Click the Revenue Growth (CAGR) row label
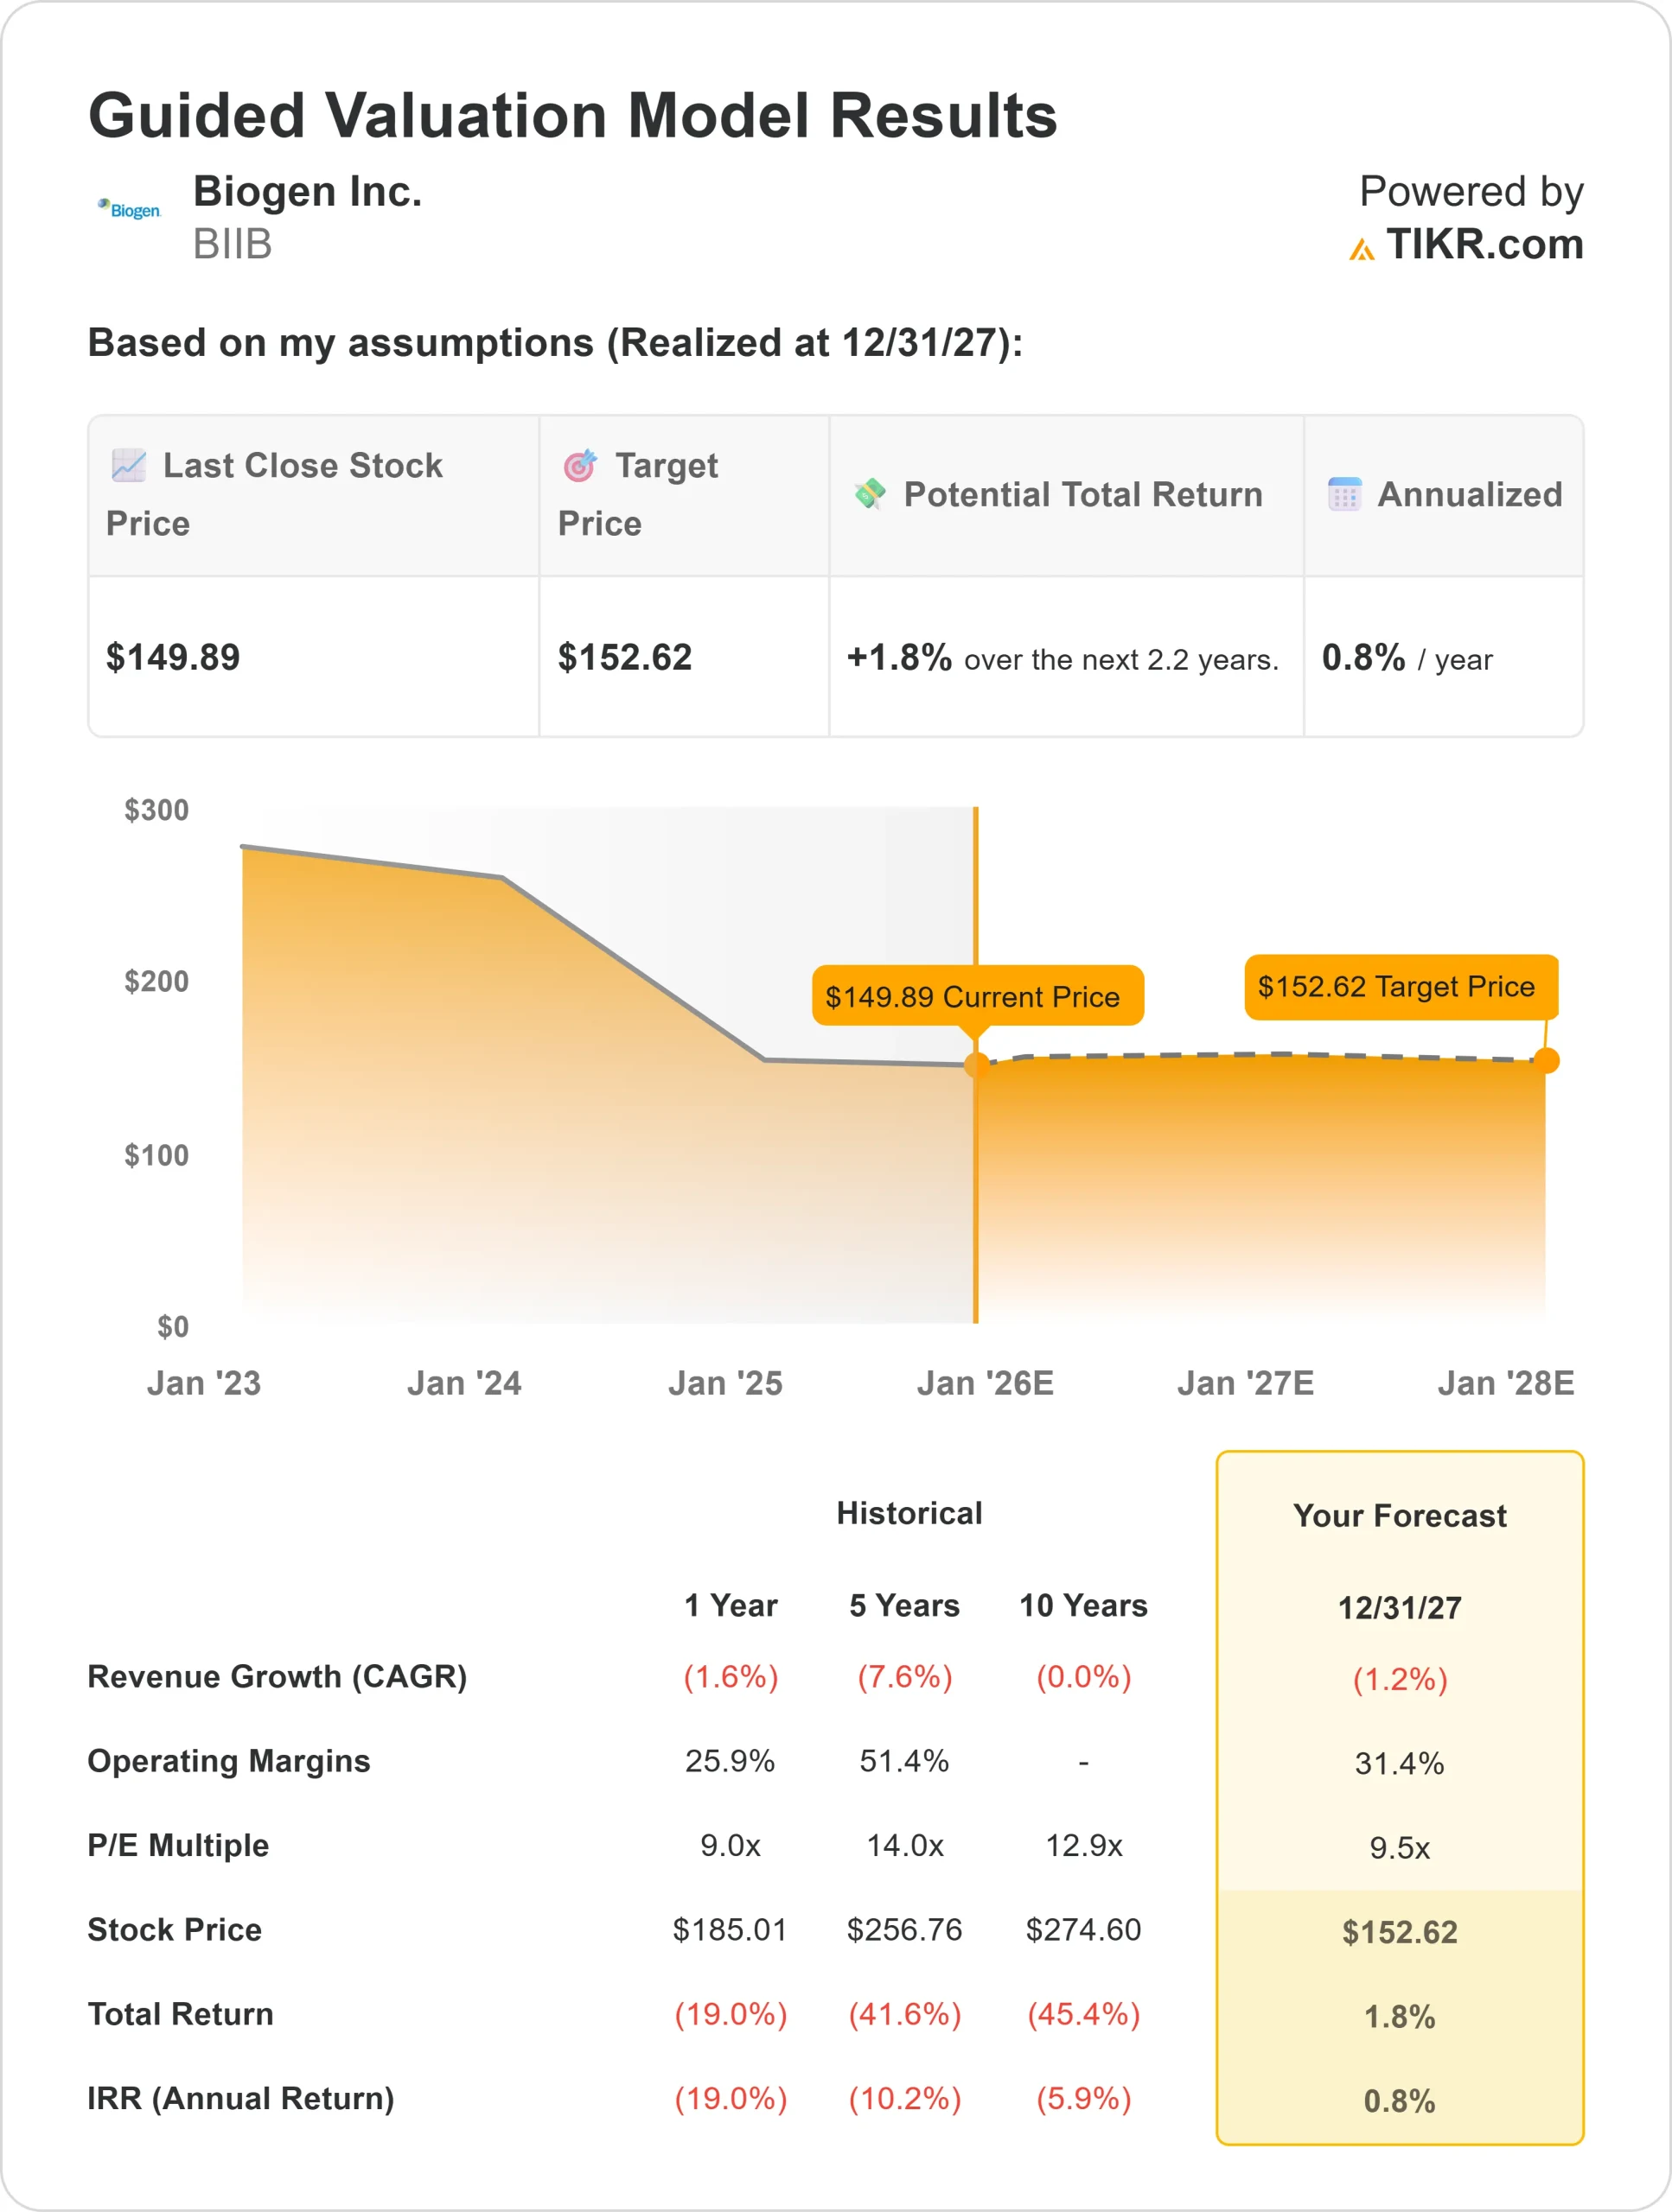This screenshot has width=1672, height=2212. (278, 1676)
